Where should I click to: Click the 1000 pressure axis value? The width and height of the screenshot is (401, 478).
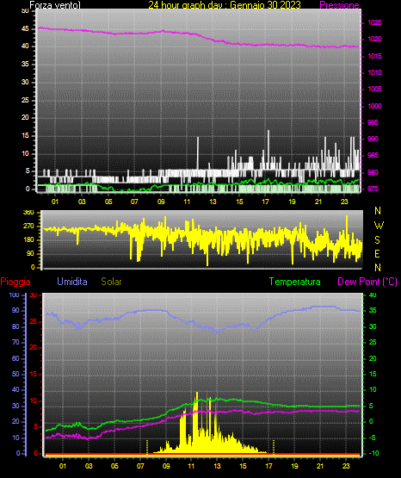point(374,106)
